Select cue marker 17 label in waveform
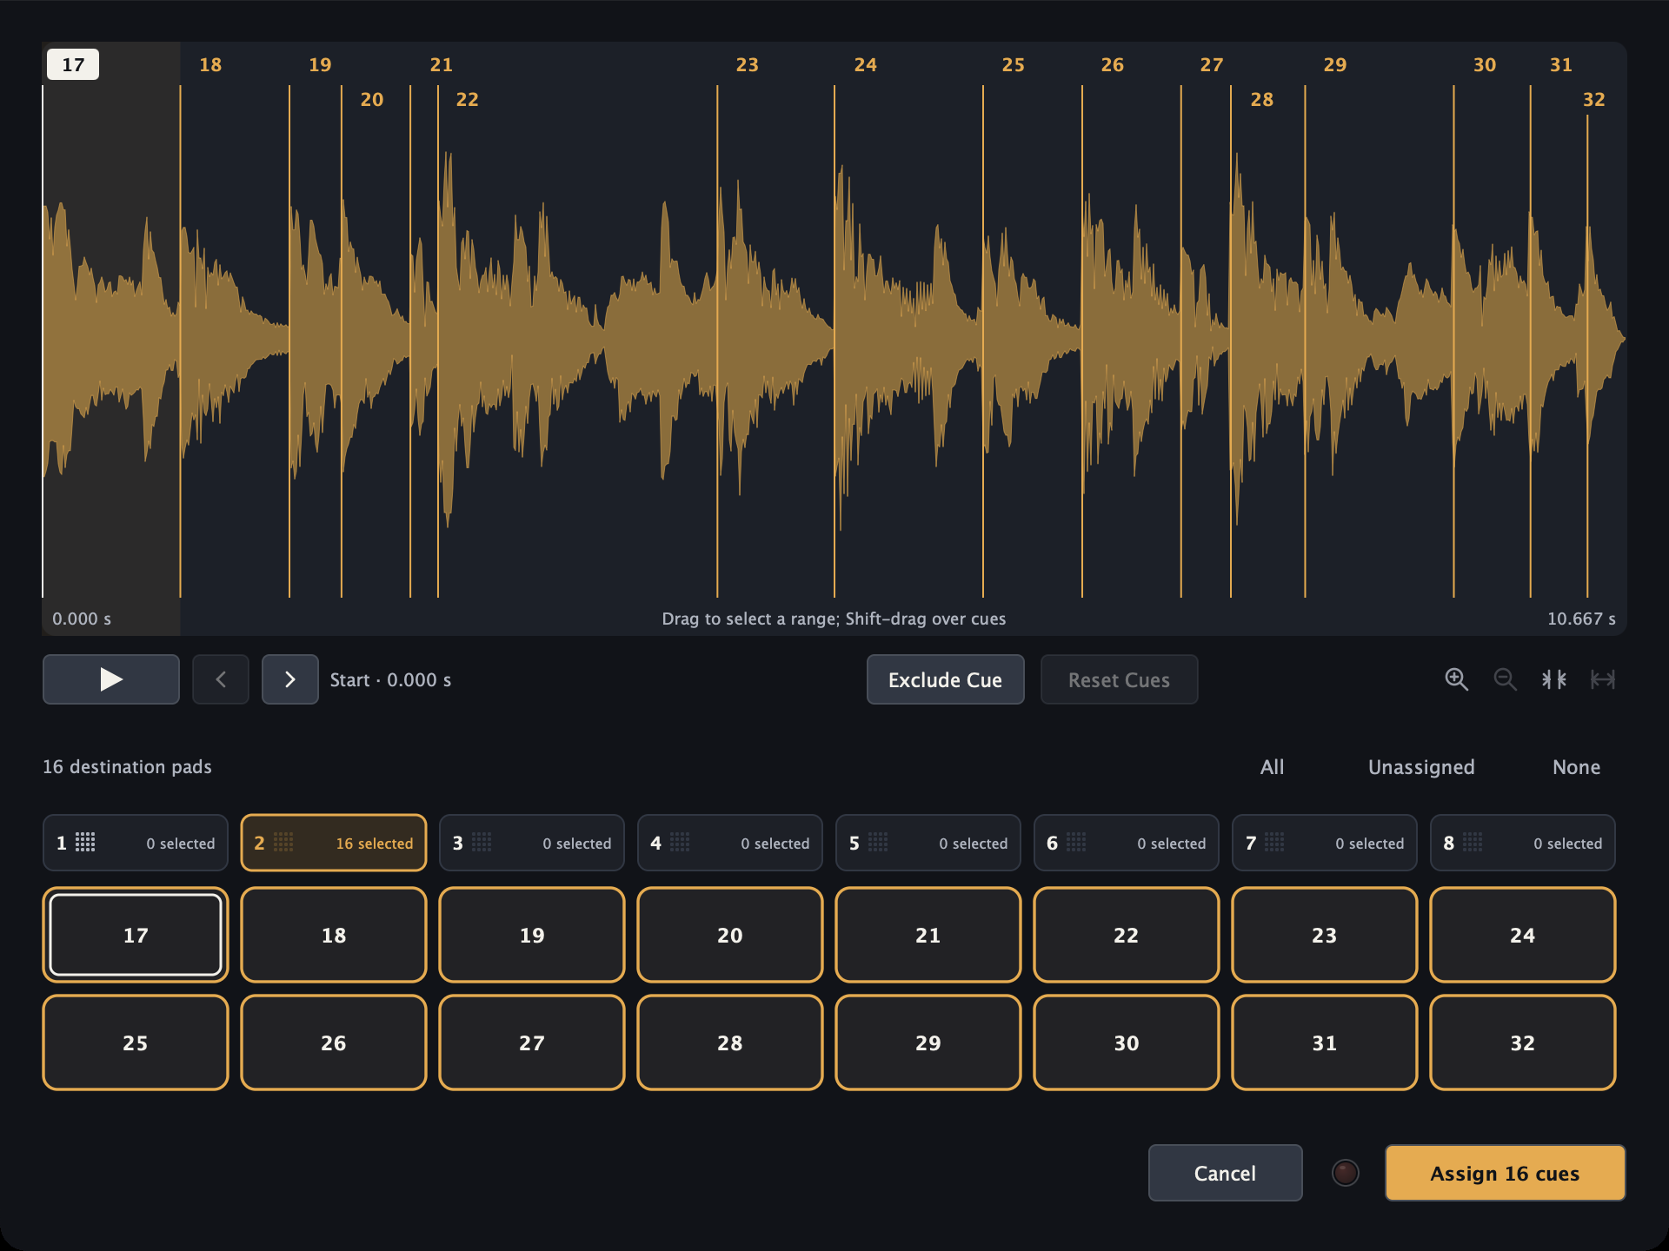The width and height of the screenshot is (1669, 1251). [x=73, y=64]
